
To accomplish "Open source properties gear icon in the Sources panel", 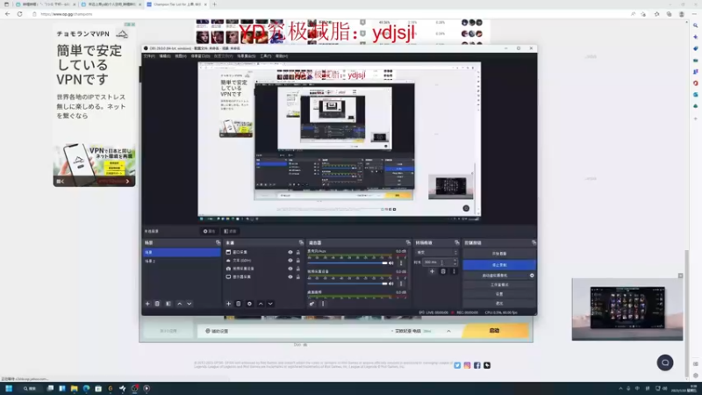I will tap(249, 304).
